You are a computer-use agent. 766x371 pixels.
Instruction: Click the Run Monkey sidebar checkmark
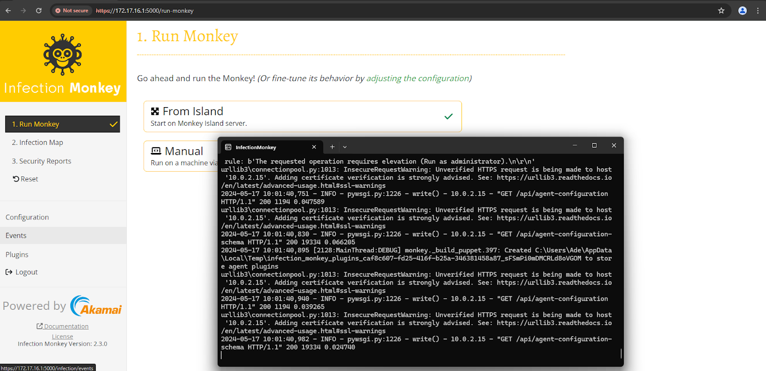click(113, 124)
